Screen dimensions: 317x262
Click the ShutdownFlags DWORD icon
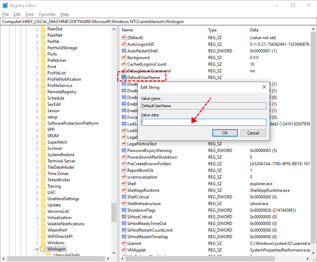click(x=123, y=210)
